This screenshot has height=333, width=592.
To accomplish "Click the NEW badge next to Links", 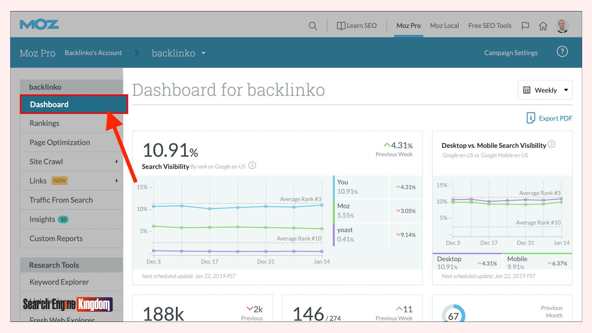I will click(60, 181).
